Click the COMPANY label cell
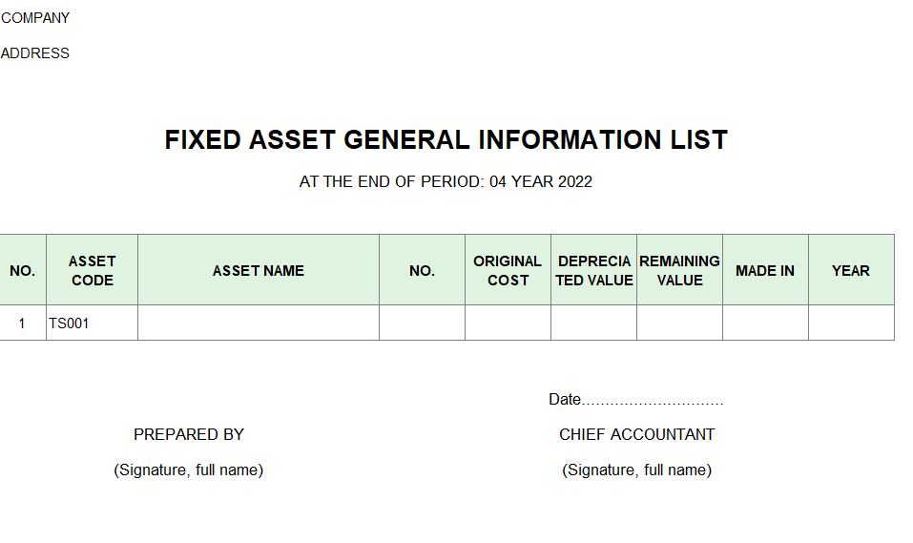Screen dimensions: 913x543 coord(35,18)
